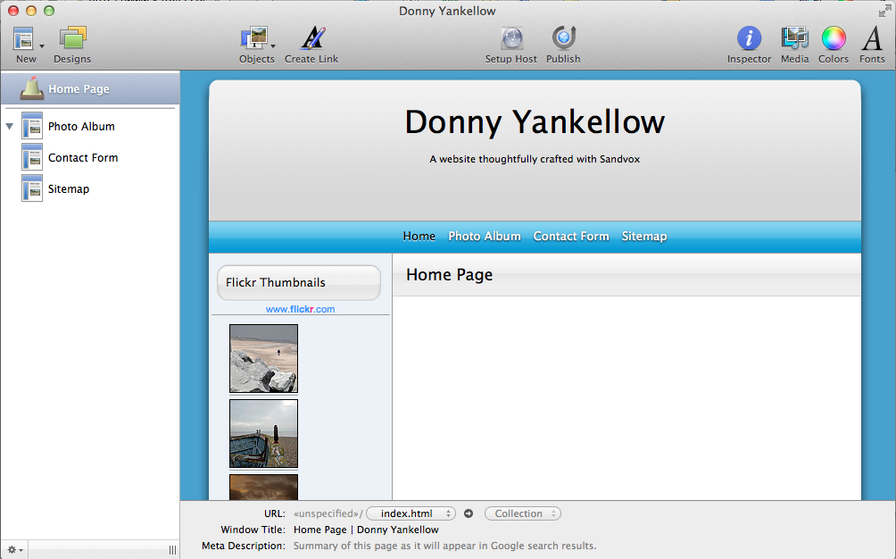Click the Donny Yankellow site title
Image resolution: width=896 pixels, height=559 pixels.
[x=535, y=121]
